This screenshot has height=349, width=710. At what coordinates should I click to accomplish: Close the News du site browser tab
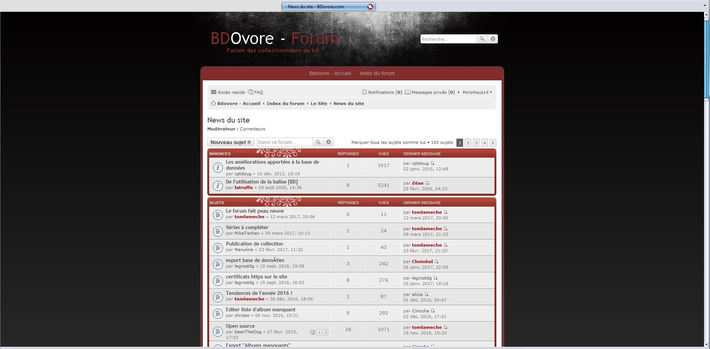point(370,7)
